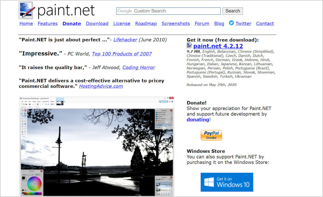Click the 'Donate!' heading text
Image resolution: width=323 pixels, height=197 pixels.
[x=197, y=103]
